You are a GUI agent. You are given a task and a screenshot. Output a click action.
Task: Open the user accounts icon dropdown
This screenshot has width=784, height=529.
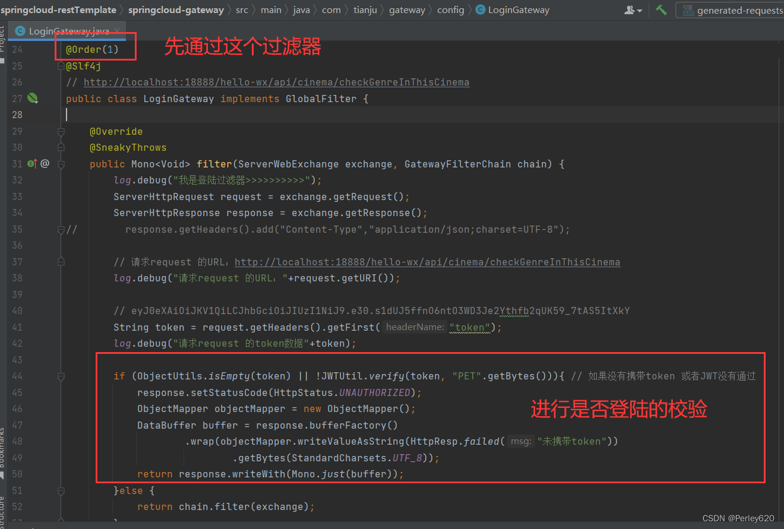tap(633, 10)
